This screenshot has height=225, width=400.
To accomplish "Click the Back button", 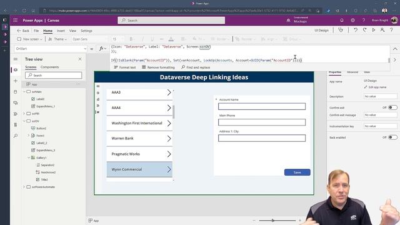I will coord(23,31).
